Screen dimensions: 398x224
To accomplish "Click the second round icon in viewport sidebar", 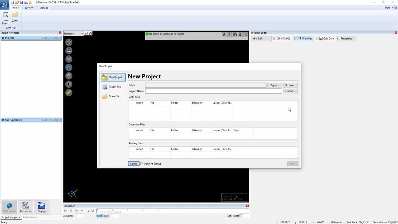I will pos(69,50).
